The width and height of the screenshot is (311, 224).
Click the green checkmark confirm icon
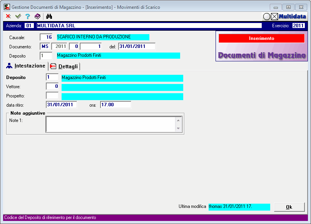coord(18,16)
